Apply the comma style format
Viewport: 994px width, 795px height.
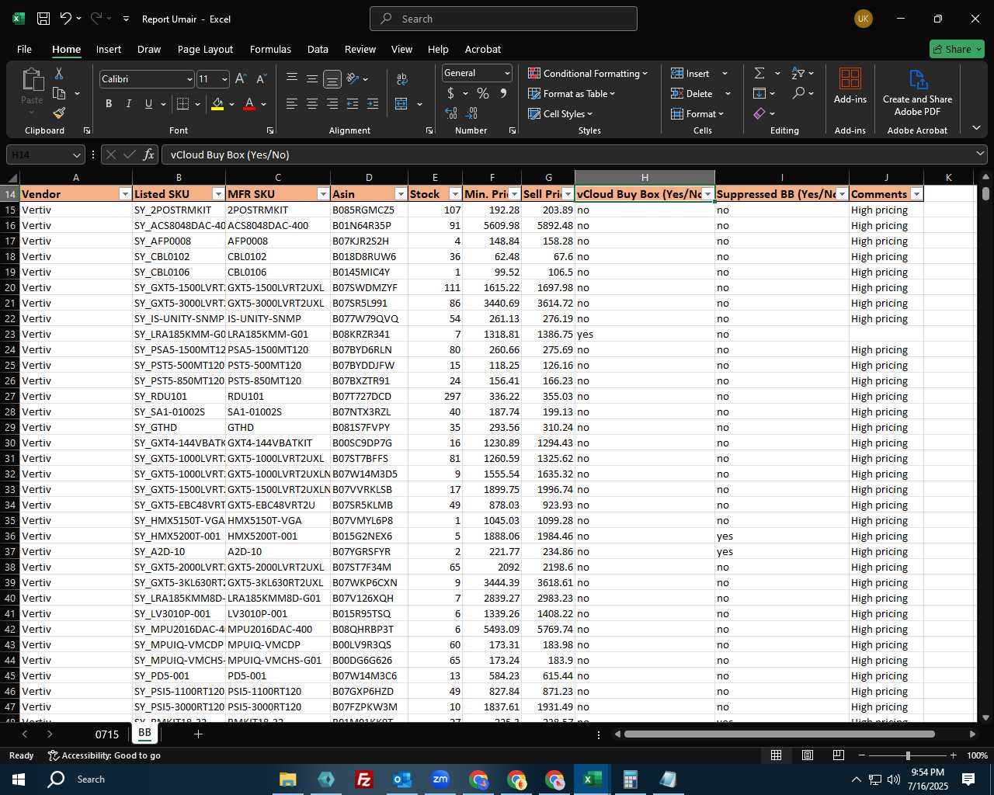(503, 93)
